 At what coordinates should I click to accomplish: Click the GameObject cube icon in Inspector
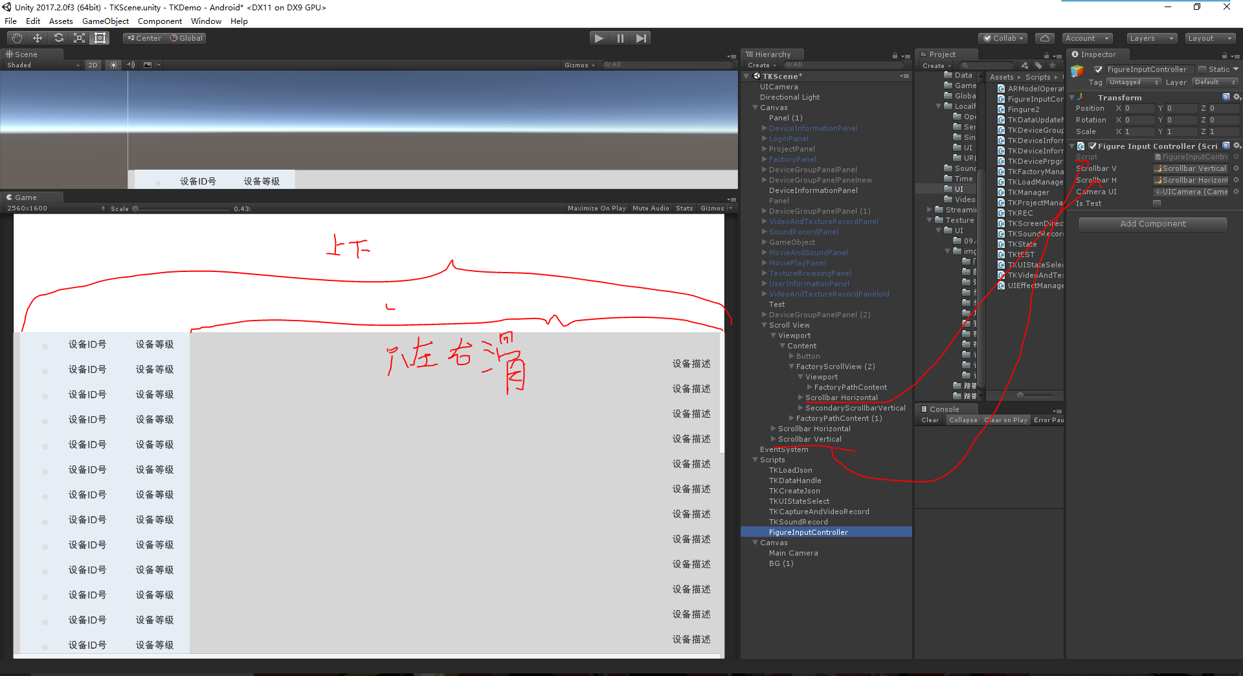point(1077,71)
